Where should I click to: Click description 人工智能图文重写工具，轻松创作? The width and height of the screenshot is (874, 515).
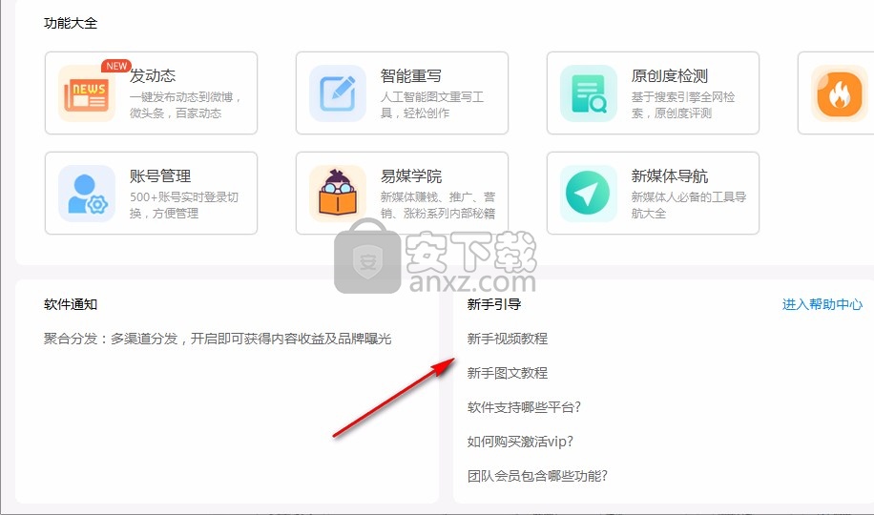[432, 105]
